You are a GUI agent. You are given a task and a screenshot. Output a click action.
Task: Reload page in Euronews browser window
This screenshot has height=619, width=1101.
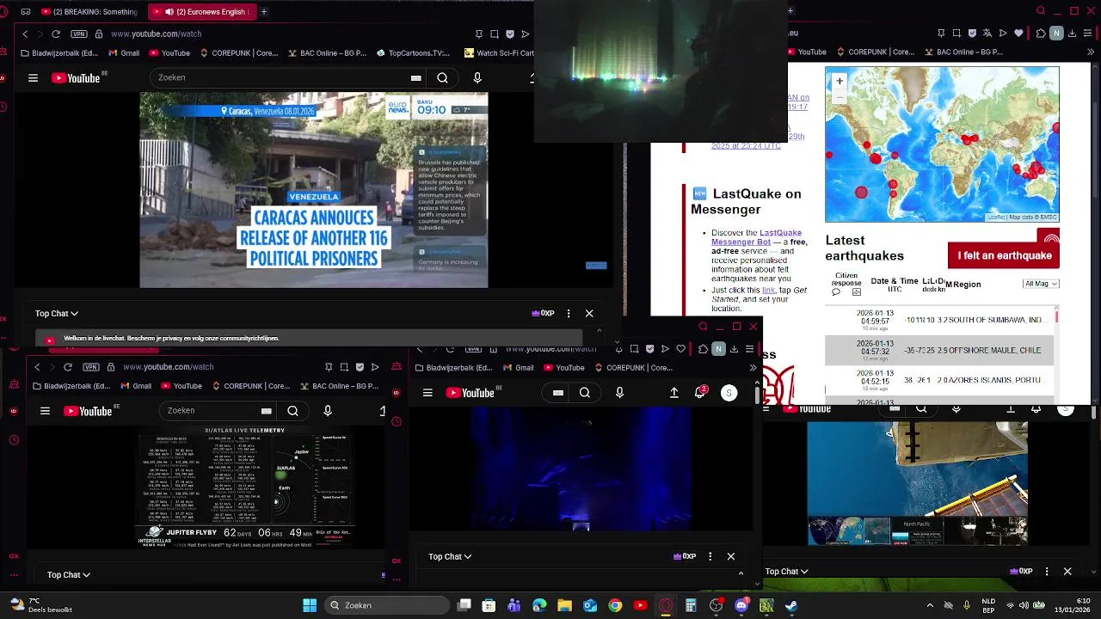pyautogui.click(x=56, y=34)
